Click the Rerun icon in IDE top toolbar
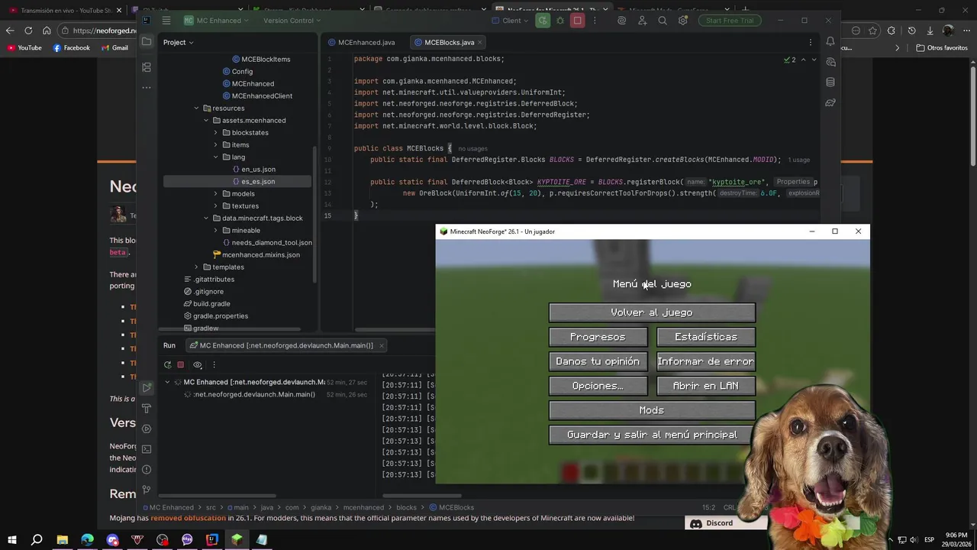Image resolution: width=977 pixels, height=550 pixels. click(x=543, y=21)
